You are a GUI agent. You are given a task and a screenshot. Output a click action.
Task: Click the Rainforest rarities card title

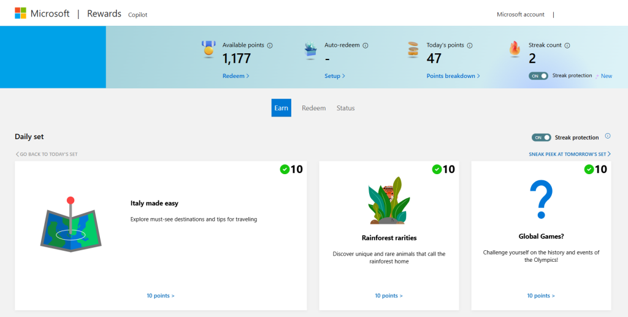pos(389,238)
